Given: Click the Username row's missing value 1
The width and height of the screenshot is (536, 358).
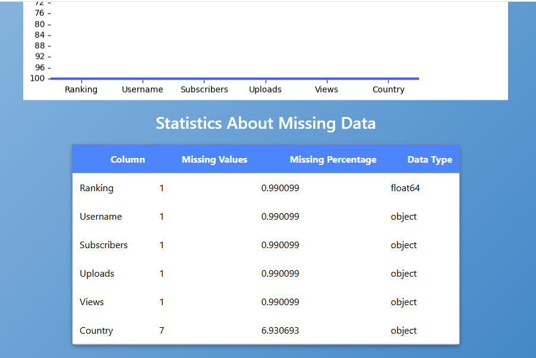Looking at the screenshot, I should 162,217.
